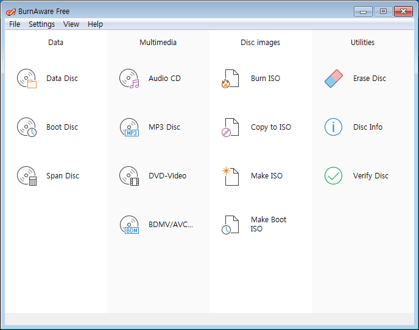419x330 pixels.
Task: Close the BurnAware Free window
Action: [x=404, y=12]
